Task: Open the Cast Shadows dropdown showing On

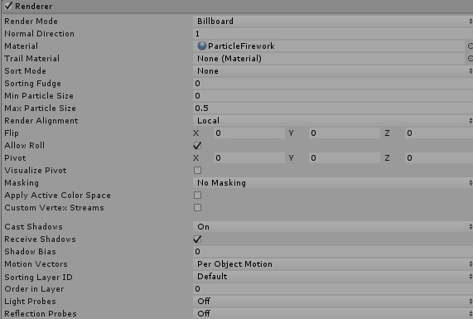Action: (x=333, y=227)
